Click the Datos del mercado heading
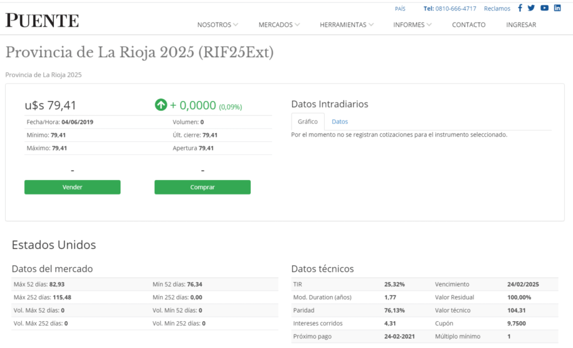Screen dimensions: 573x348 (x=52, y=268)
